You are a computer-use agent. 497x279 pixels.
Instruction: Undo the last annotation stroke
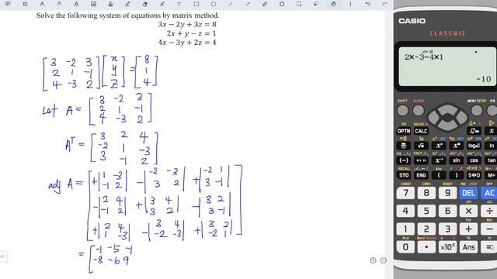[x=367, y=4]
